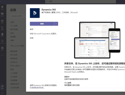Select the 开发人员和 IT category
The image size is (125, 95).
point(15,66)
